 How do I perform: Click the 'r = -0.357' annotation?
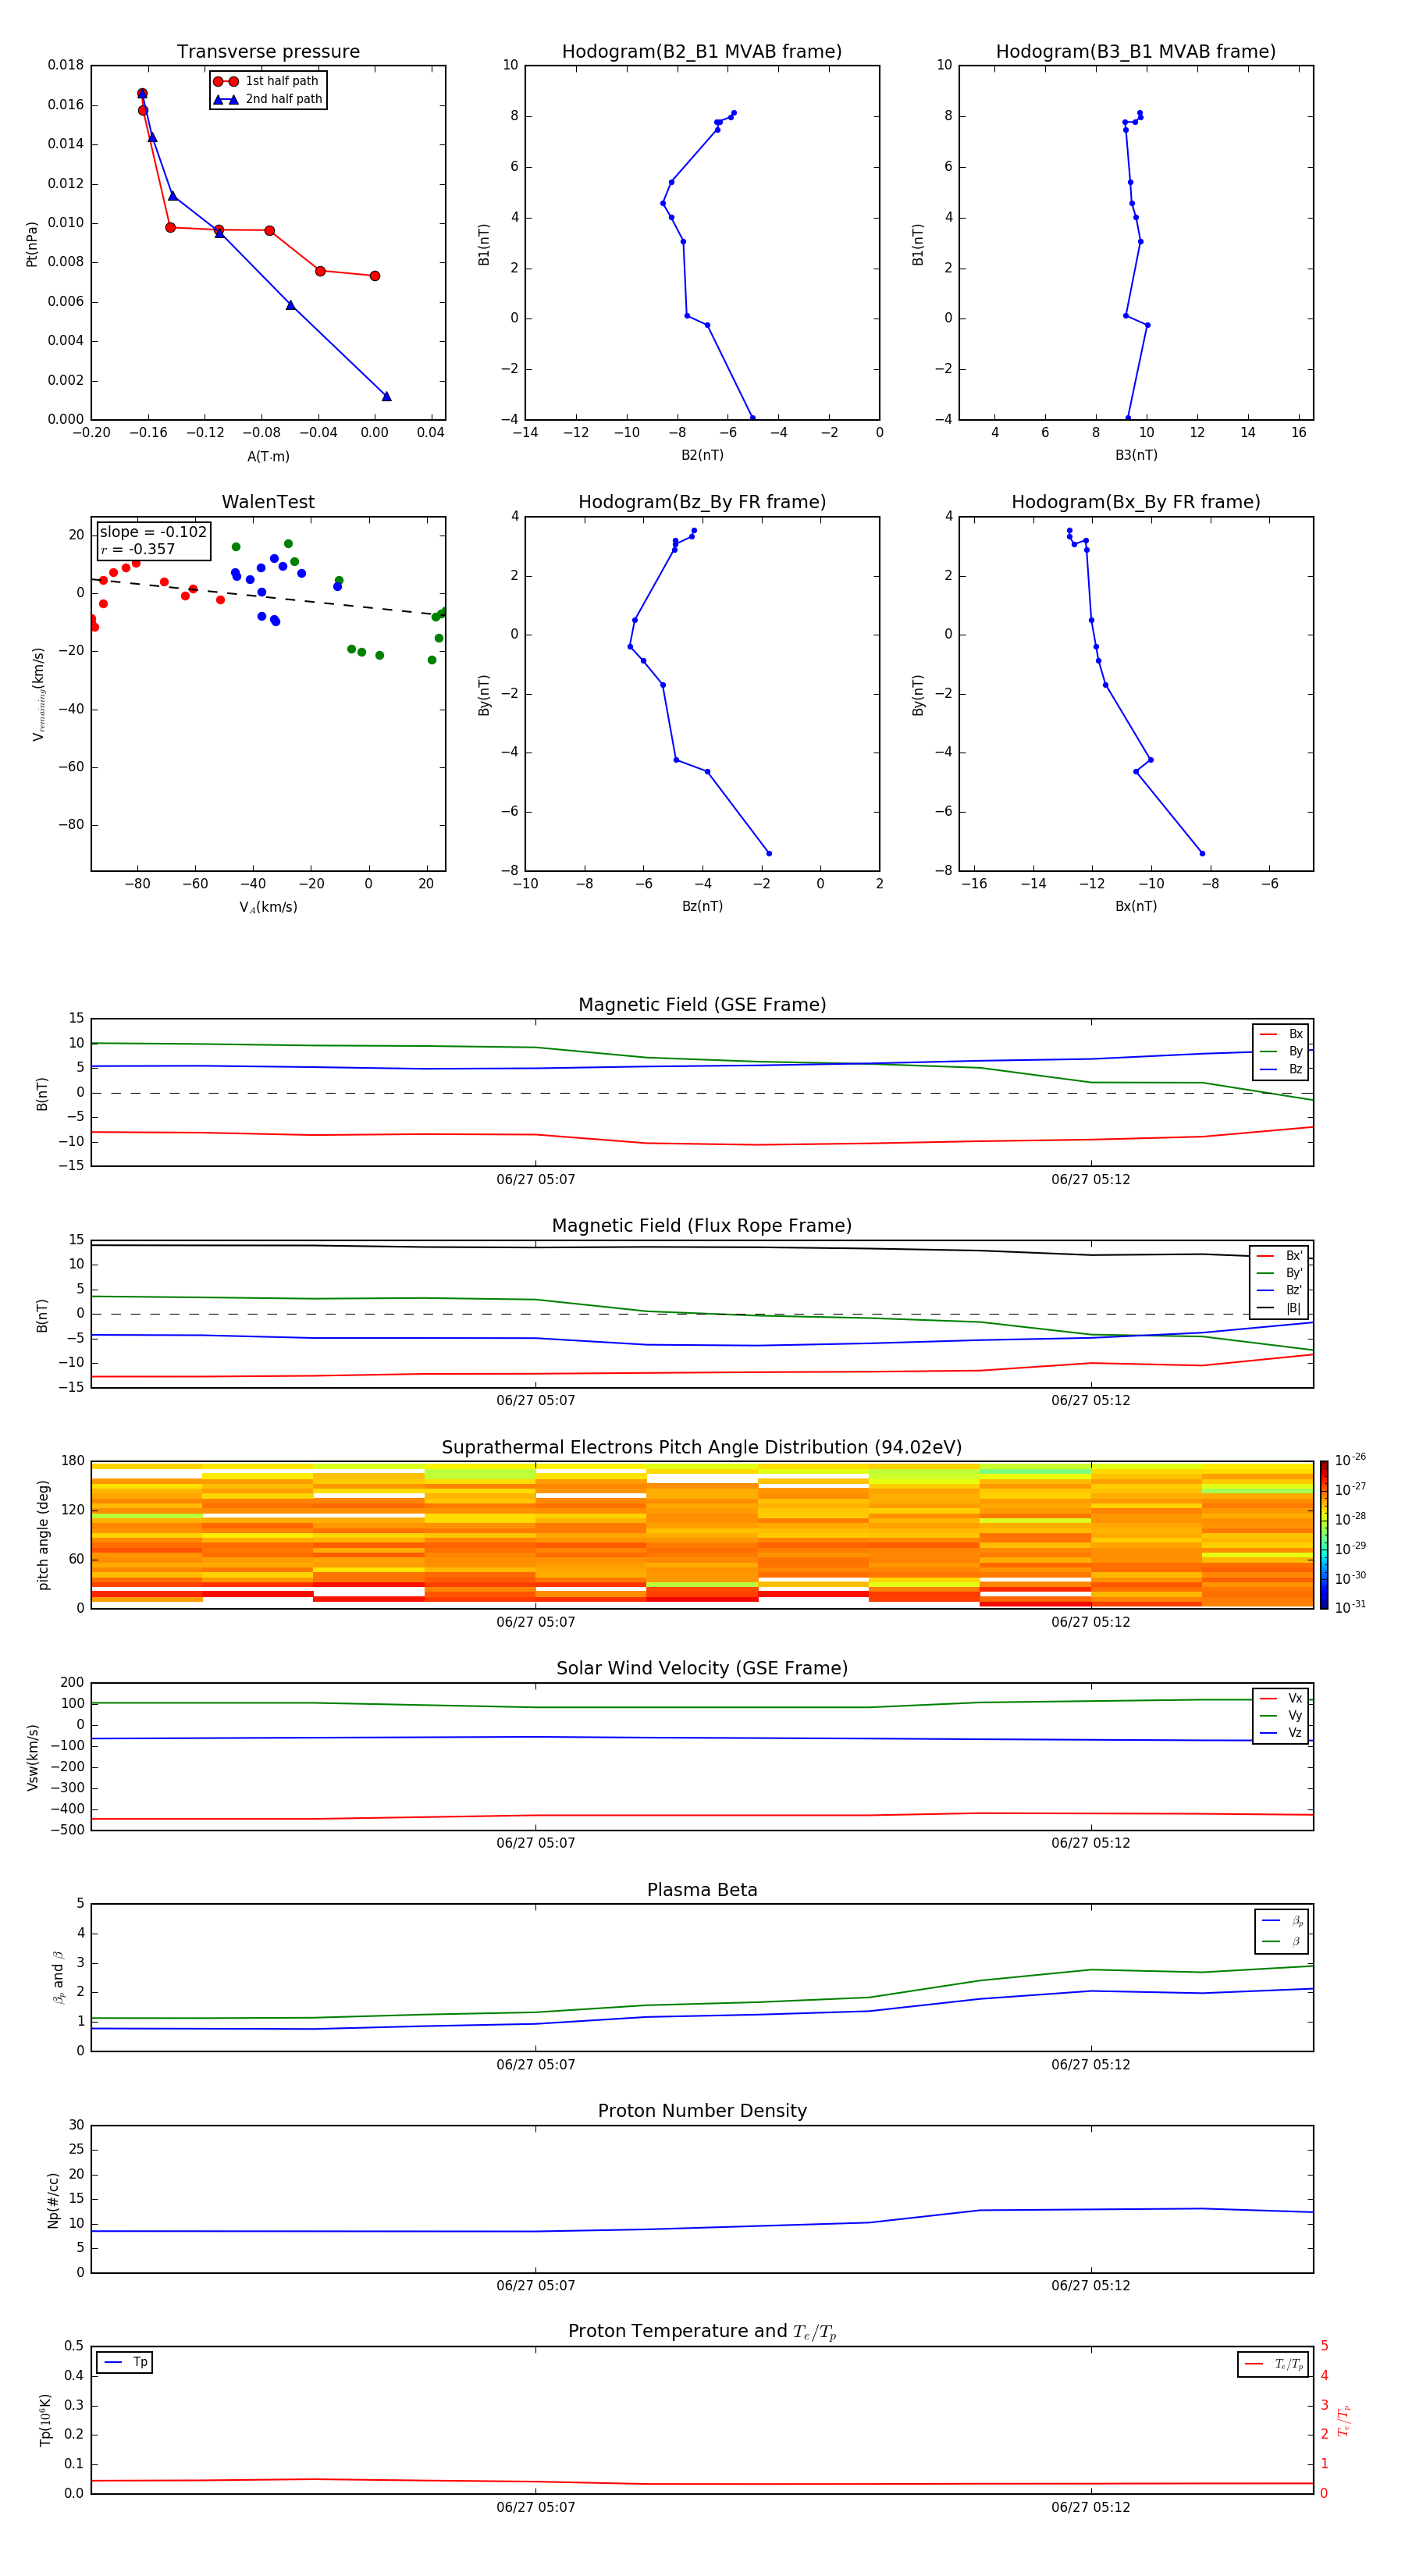click(138, 549)
